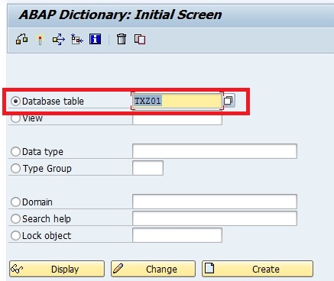Open the blue Information icon
Image resolution: width=334 pixels, height=281 pixels.
[95, 39]
